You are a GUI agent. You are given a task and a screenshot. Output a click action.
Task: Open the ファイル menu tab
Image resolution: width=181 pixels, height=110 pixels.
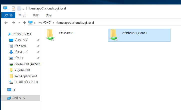tap(8, 15)
